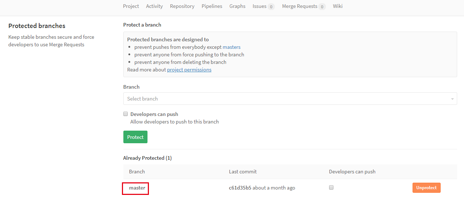Screen dimensions: 464x201
Task: Open the Pipelines tab
Action: pyautogui.click(x=212, y=6)
